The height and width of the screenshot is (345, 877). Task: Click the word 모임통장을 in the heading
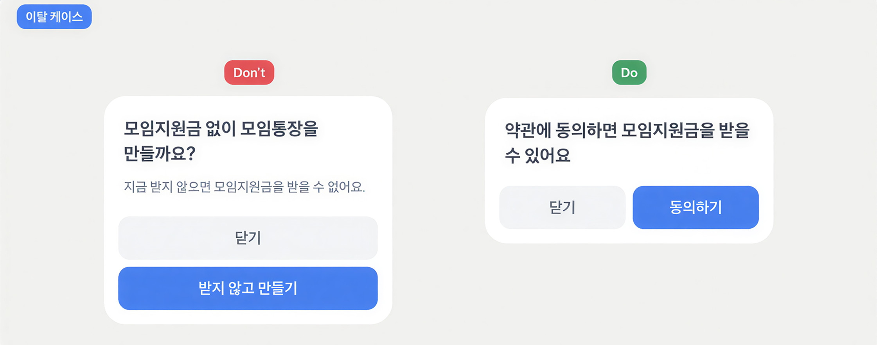coord(279,129)
